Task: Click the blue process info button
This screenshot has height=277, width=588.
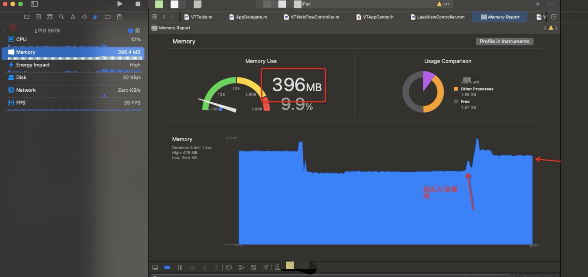Action: point(131,31)
